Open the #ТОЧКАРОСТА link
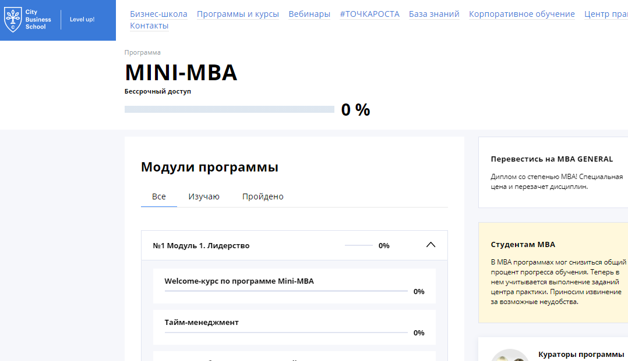Screen dimensions: 628x361 tap(370, 14)
